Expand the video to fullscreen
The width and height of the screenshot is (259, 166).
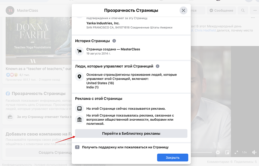[x=236, y=152]
